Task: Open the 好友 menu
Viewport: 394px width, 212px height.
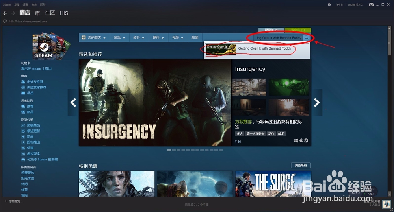Action: 25,4
